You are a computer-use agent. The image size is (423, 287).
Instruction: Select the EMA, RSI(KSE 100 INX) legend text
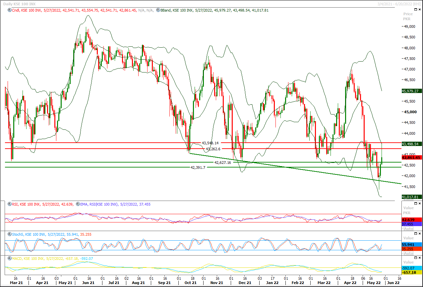99,204
